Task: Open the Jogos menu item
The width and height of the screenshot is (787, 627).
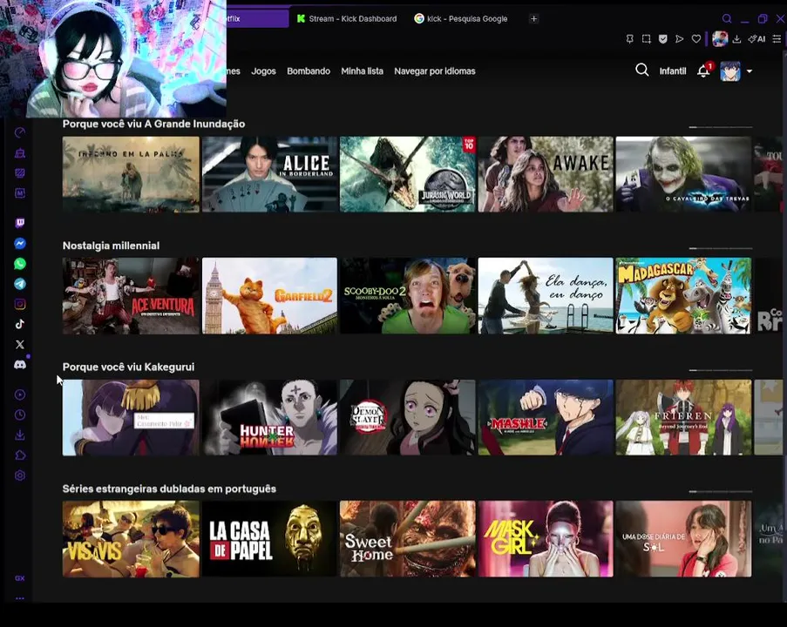Action: tap(263, 71)
